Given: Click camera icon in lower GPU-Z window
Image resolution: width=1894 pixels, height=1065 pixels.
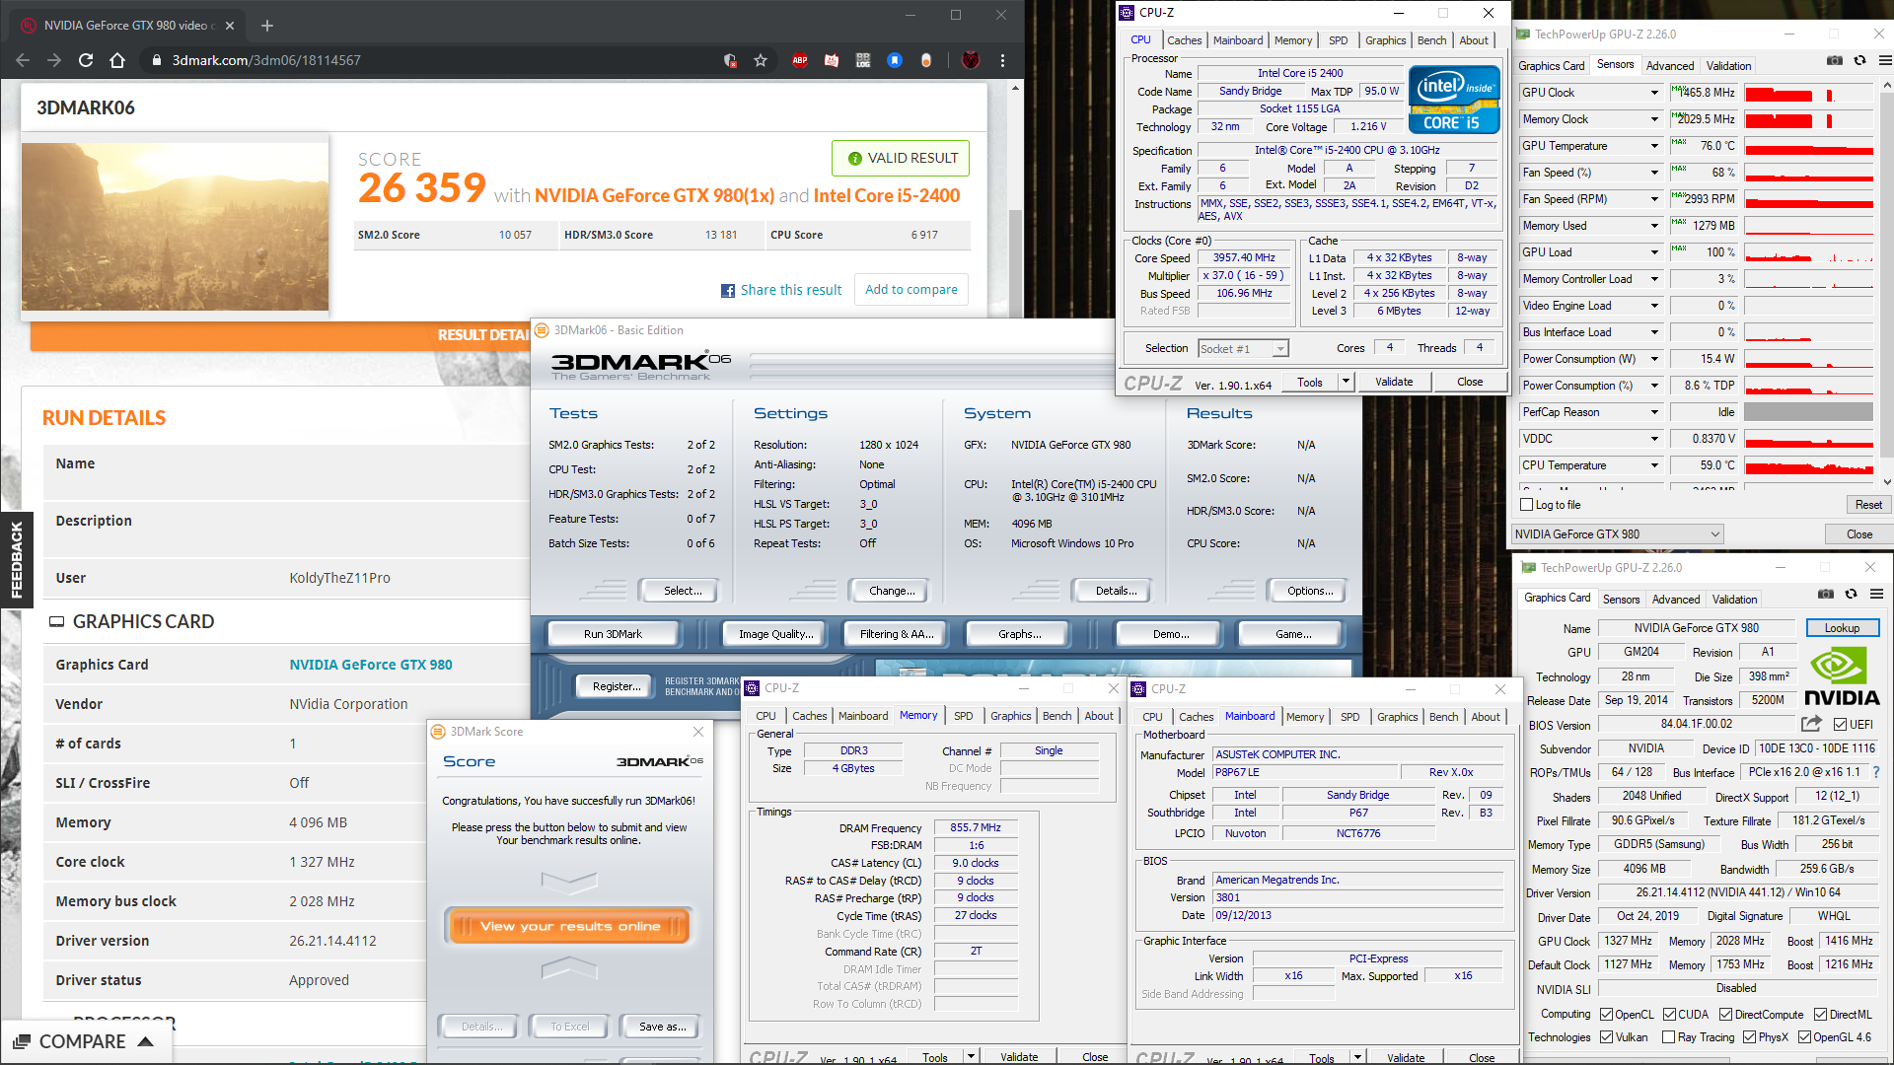Looking at the screenshot, I should point(1826,594).
